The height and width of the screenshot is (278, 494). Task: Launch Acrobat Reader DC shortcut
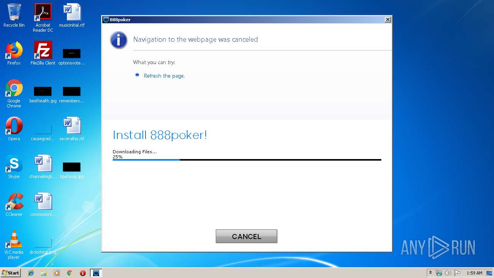coord(43,17)
